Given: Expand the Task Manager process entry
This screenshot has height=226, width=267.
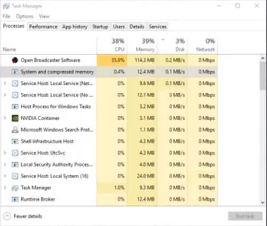Looking at the screenshot, I should (5, 188).
